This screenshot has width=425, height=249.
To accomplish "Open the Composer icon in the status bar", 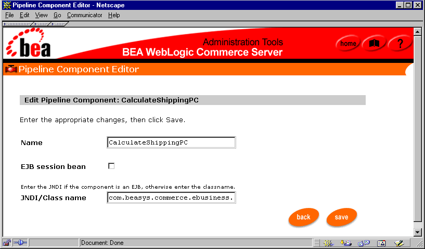I will pos(399,243).
